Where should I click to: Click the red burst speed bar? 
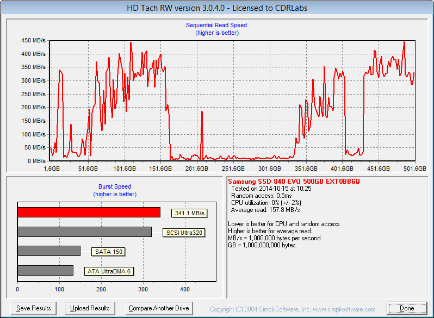pyautogui.click(x=89, y=212)
